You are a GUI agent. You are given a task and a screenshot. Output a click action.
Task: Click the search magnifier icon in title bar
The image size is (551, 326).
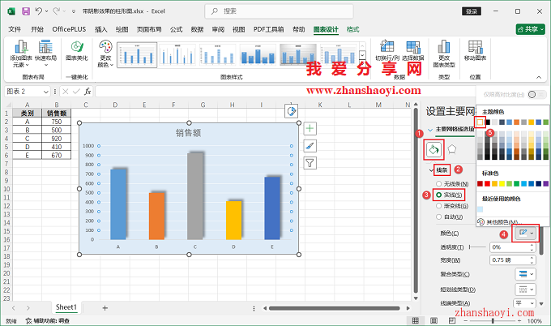215,11
